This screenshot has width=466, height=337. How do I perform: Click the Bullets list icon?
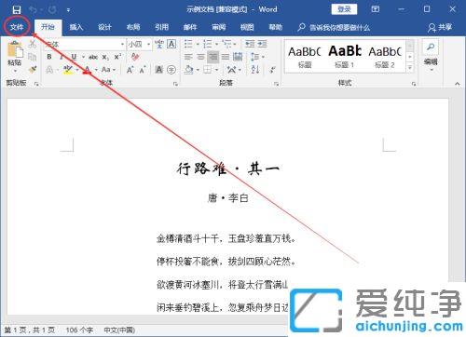coord(188,44)
